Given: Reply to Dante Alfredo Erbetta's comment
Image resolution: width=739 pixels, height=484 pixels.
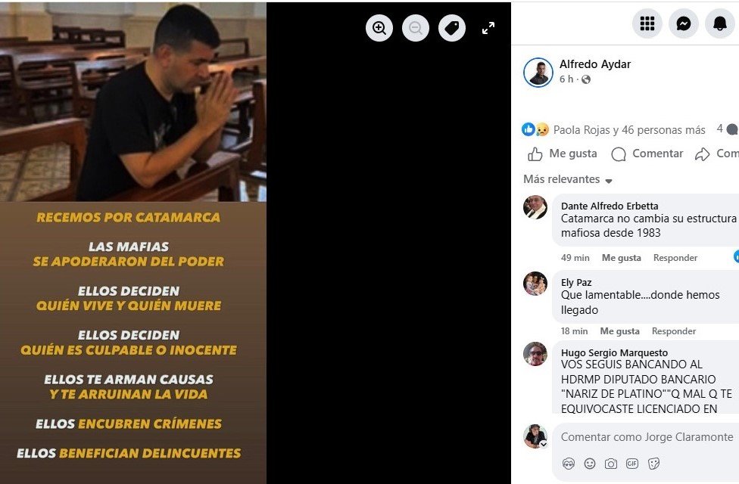Looking at the screenshot, I should 675,258.
